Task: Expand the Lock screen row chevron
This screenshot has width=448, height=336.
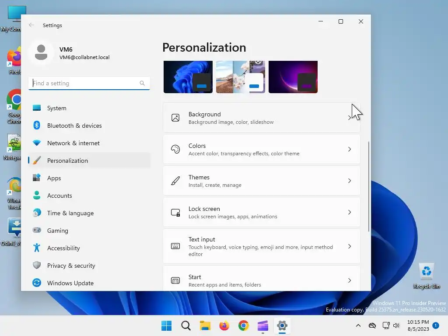Action: [x=350, y=212]
